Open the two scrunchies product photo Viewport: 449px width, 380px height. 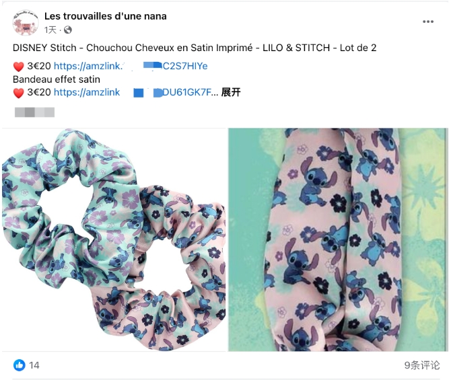(114, 240)
